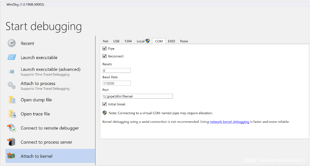Click the Attach to kernel icon

click(12, 156)
